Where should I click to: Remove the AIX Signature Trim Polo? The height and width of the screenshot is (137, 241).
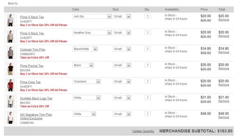tap(224, 117)
